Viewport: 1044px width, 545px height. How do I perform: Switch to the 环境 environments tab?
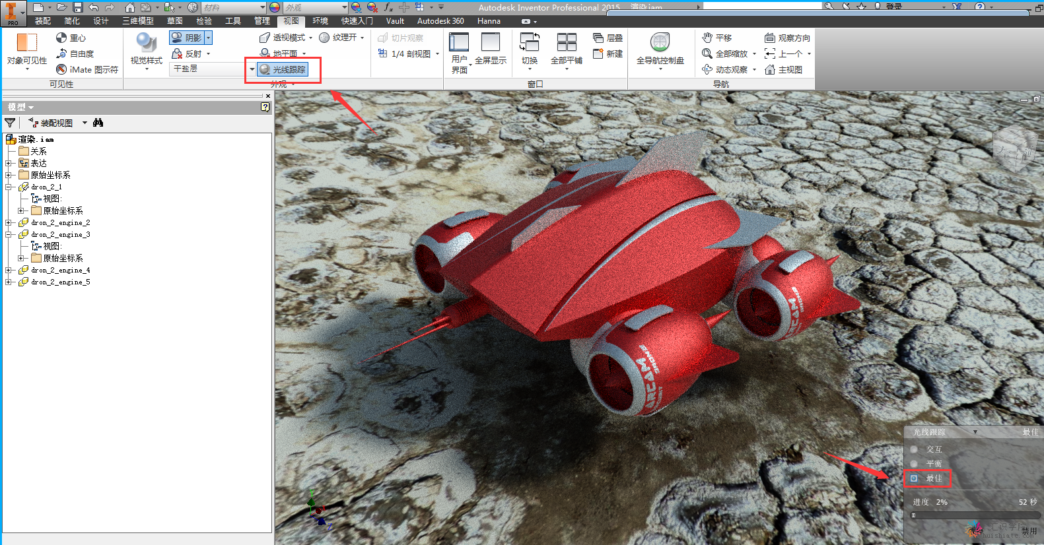coord(320,21)
